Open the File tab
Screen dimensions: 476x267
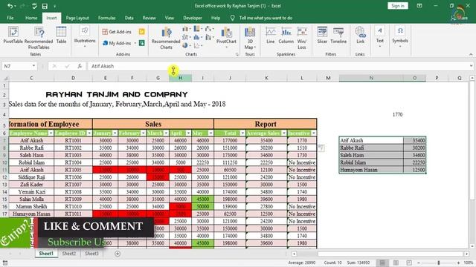(10, 18)
